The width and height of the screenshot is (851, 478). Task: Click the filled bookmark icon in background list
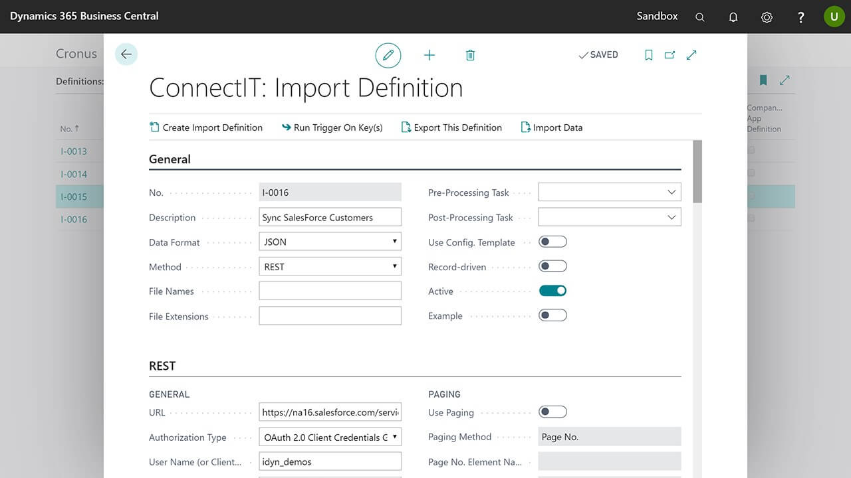(x=763, y=80)
